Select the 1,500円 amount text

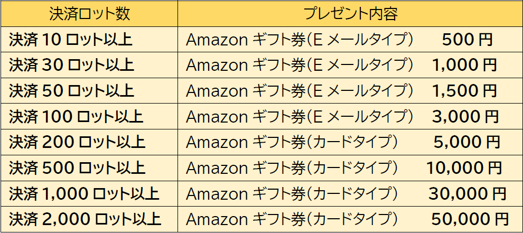tap(464, 91)
